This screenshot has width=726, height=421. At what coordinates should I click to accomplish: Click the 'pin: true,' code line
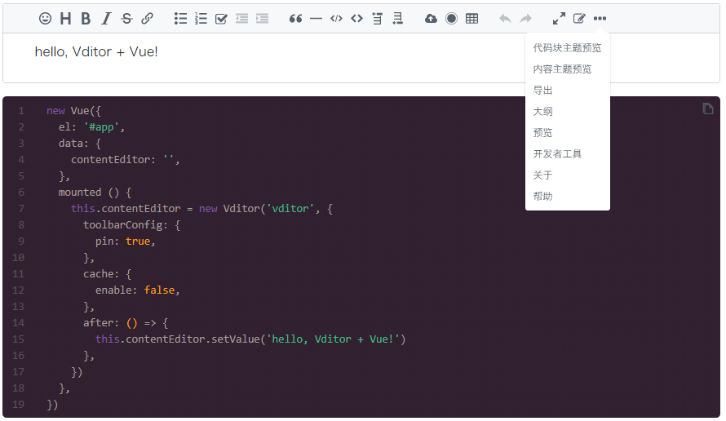coord(125,242)
